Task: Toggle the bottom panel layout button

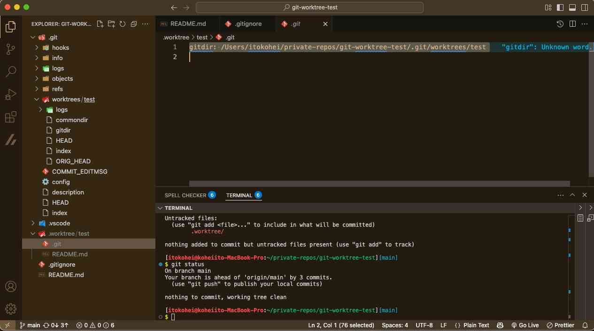Action: (x=572, y=8)
